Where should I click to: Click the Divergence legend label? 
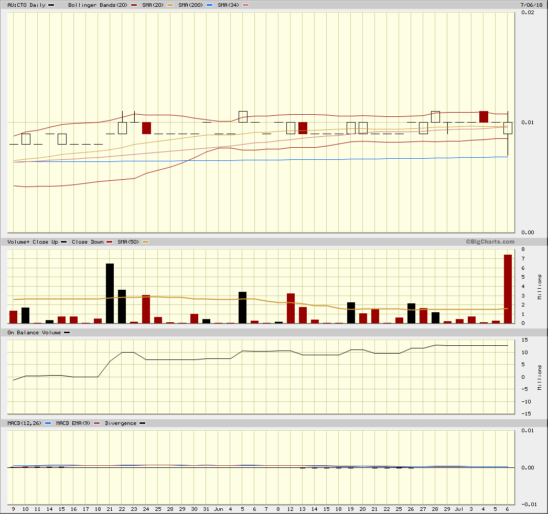pyautogui.click(x=121, y=423)
